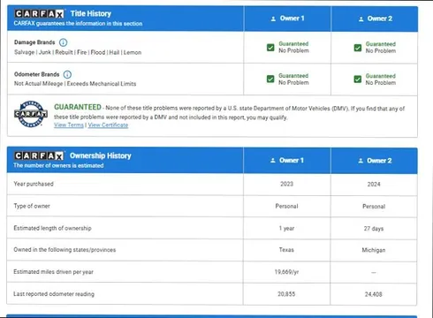The width and height of the screenshot is (433, 318).
Task: Click the Estimated miles driven per year label
Action: pos(54,272)
